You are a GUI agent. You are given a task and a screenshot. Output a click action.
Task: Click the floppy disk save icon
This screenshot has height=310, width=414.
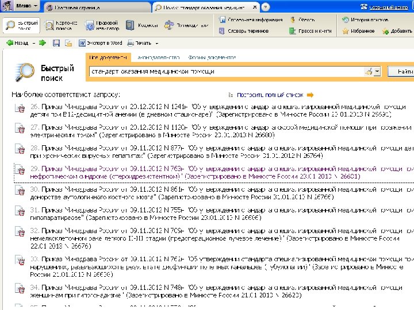(56, 43)
